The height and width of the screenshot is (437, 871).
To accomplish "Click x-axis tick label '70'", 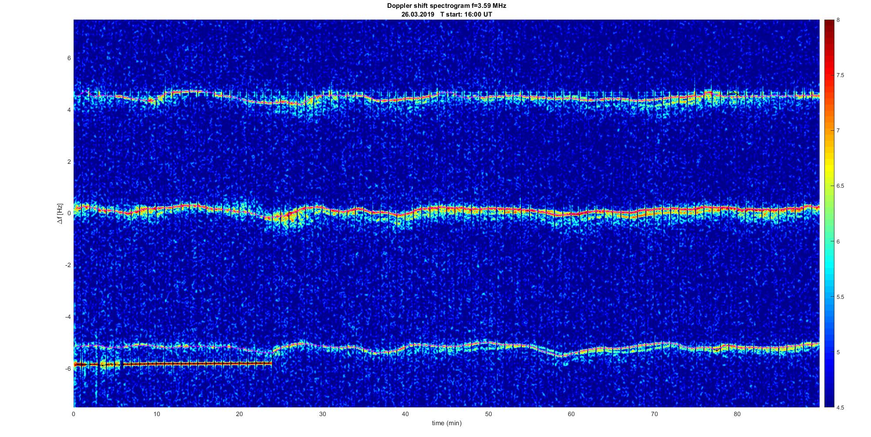I will [654, 414].
